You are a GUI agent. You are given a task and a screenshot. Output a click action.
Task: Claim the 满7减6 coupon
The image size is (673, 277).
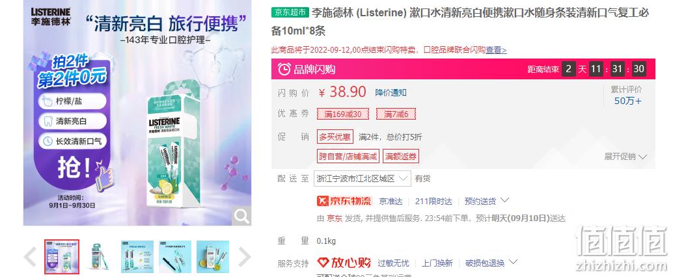click(x=396, y=114)
